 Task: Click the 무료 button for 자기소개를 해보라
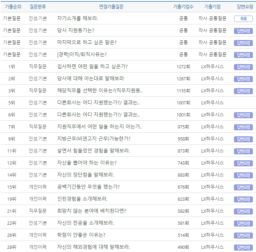[x=243, y=19]
